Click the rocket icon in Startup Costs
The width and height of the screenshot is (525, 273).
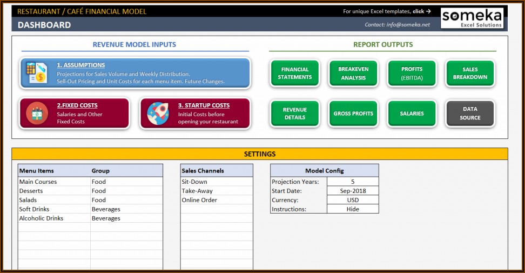pyautogui.click(x=158, y=114)
